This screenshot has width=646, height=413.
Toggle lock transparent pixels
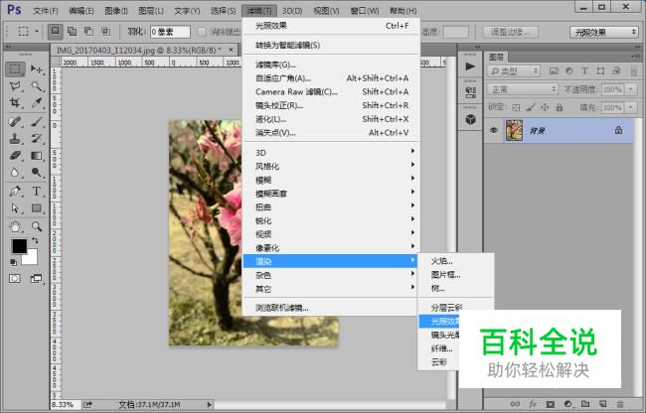click(x=516, y=107)
